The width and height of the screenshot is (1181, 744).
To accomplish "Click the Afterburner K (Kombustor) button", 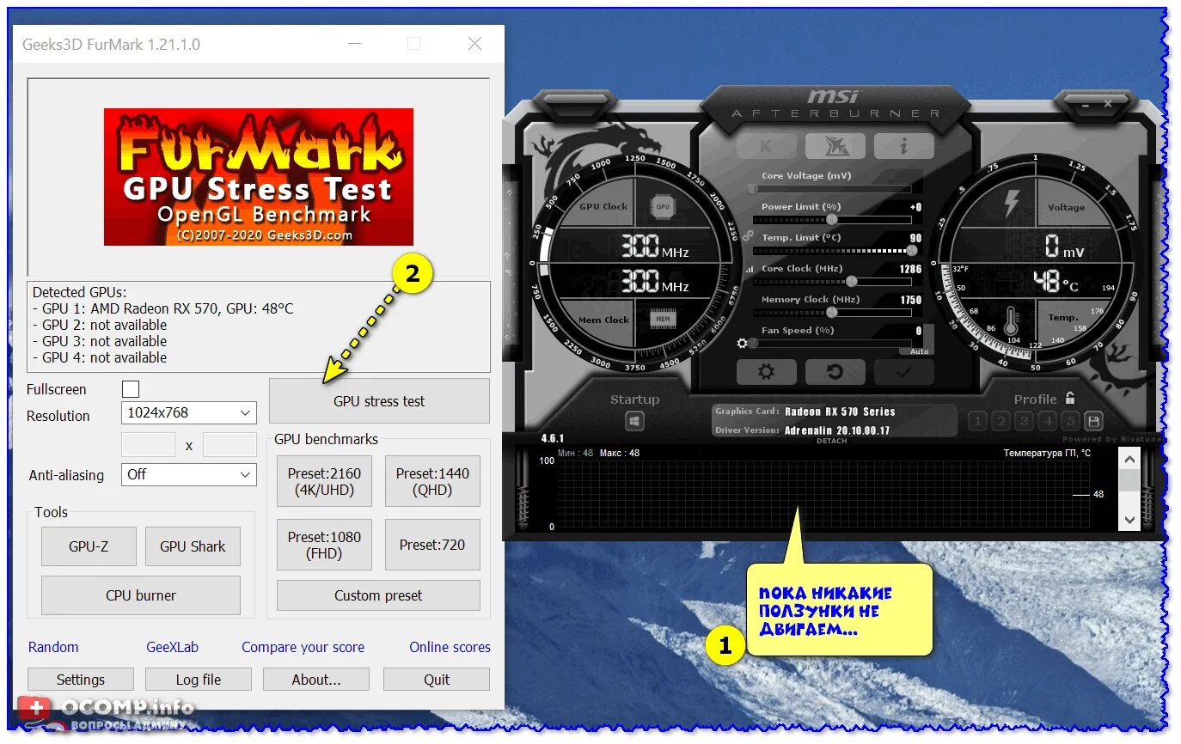I will coord(766,146).
